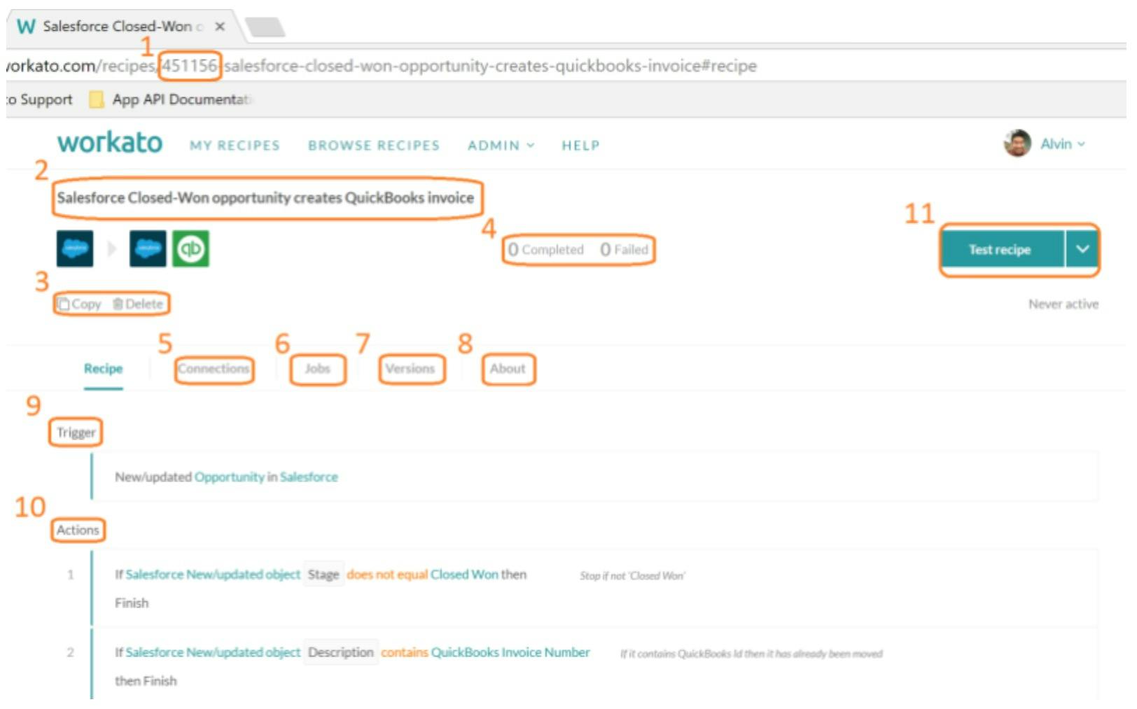The width and height of the screenshot is (1137, 709).
Task: Click the Description field pill in step 2
Action: pyautogui.click(x=341, y=652)
